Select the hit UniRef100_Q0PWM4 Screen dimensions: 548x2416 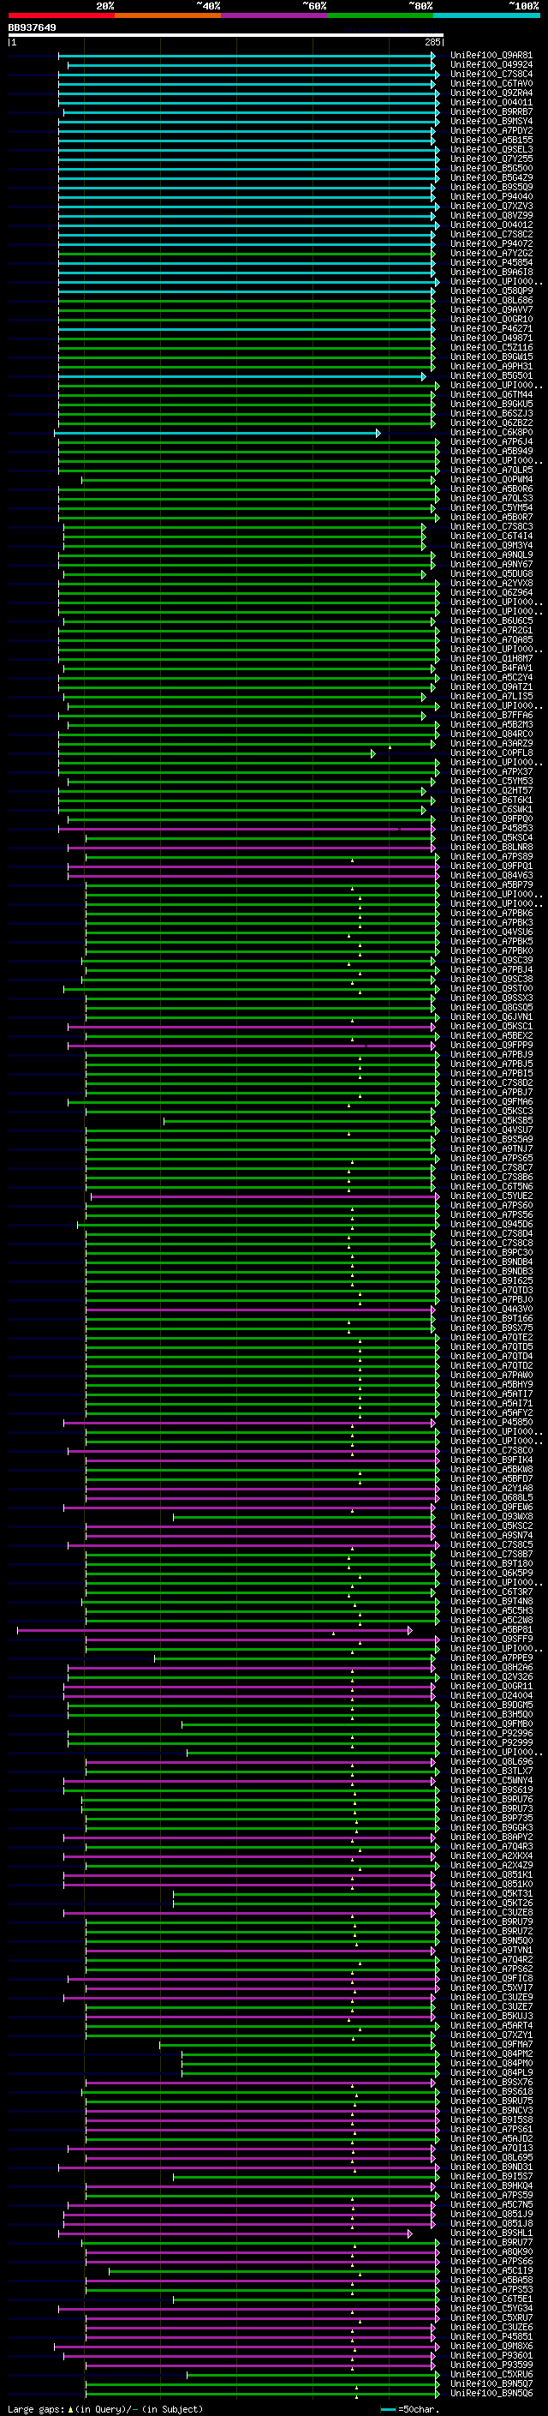[x=491, y=479]
